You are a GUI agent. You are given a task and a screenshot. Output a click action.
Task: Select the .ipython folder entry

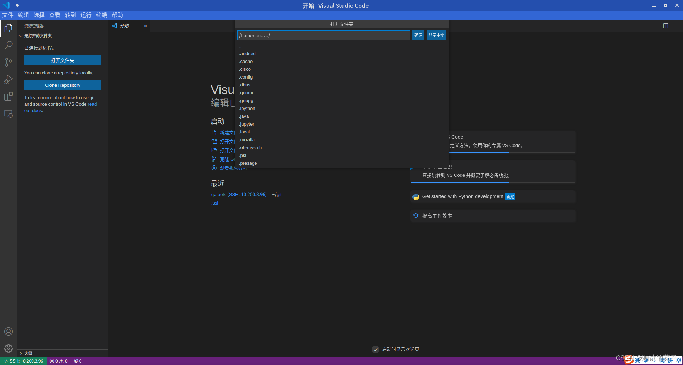coord(342,109)
